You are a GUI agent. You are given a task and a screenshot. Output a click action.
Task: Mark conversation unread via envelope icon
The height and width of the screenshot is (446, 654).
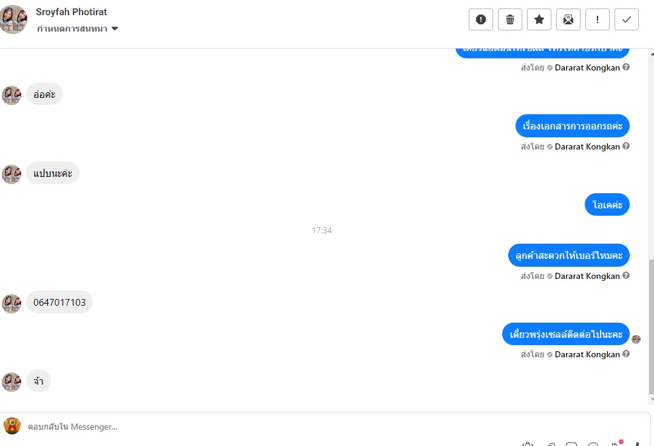(568, 19)
